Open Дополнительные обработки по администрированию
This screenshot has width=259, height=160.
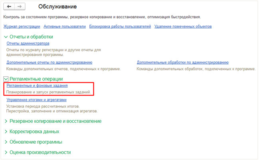(x=182, y=62)
